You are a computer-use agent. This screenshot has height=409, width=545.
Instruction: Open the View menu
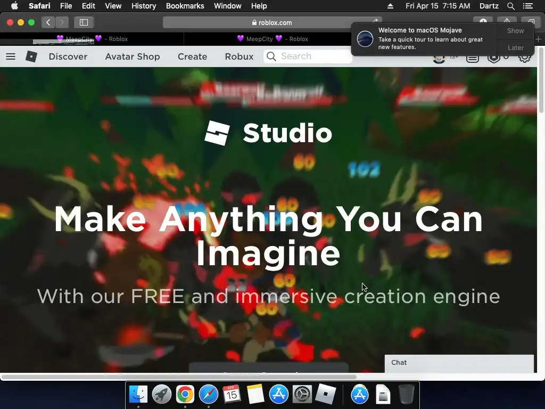click(x=113, y=6)
